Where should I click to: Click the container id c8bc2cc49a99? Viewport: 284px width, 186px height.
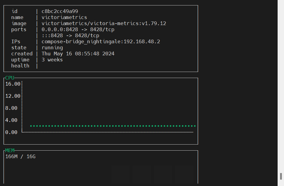[x=60, y=11]
